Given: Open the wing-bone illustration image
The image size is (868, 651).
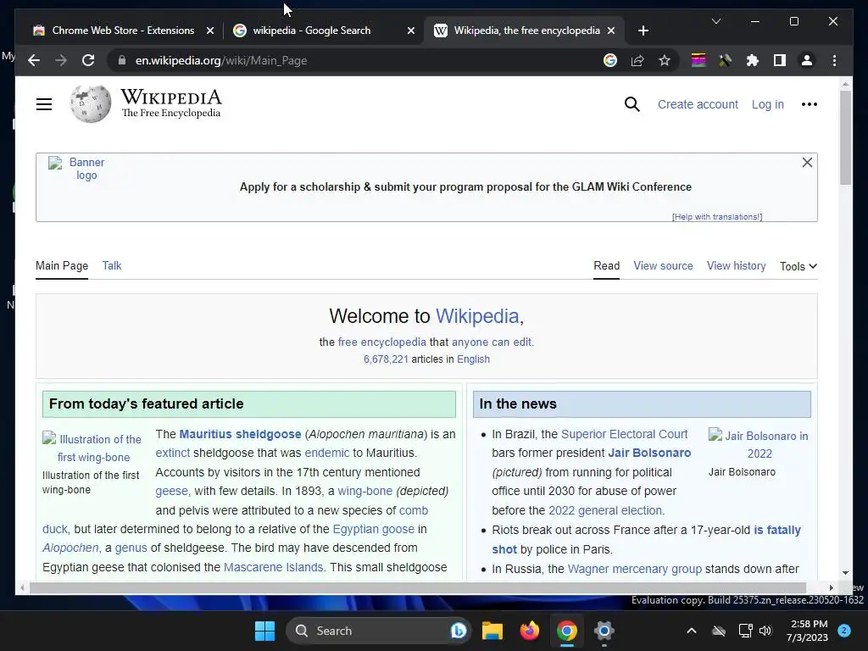Looking at the screenshot, I should [x=92, y=448].
